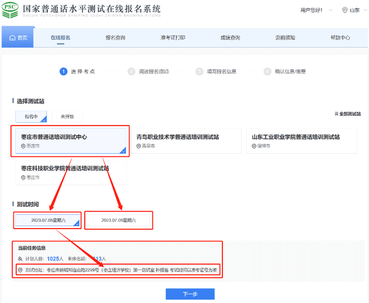Click the pin icon under 山东工业职业学院 station
The image size is (369, 303).
click(255, 146)
